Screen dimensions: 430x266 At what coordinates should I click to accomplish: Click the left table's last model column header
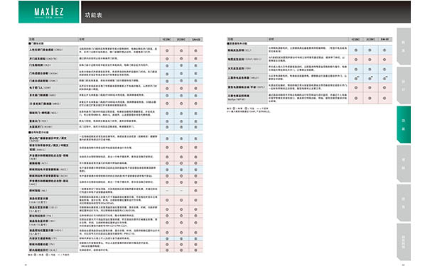[x=195, y=40]
